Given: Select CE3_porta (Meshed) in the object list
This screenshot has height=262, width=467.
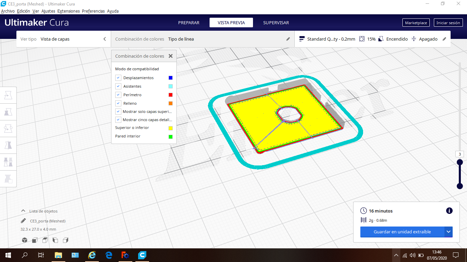Looking at the screenshot, I should click(x=48, y=221).
